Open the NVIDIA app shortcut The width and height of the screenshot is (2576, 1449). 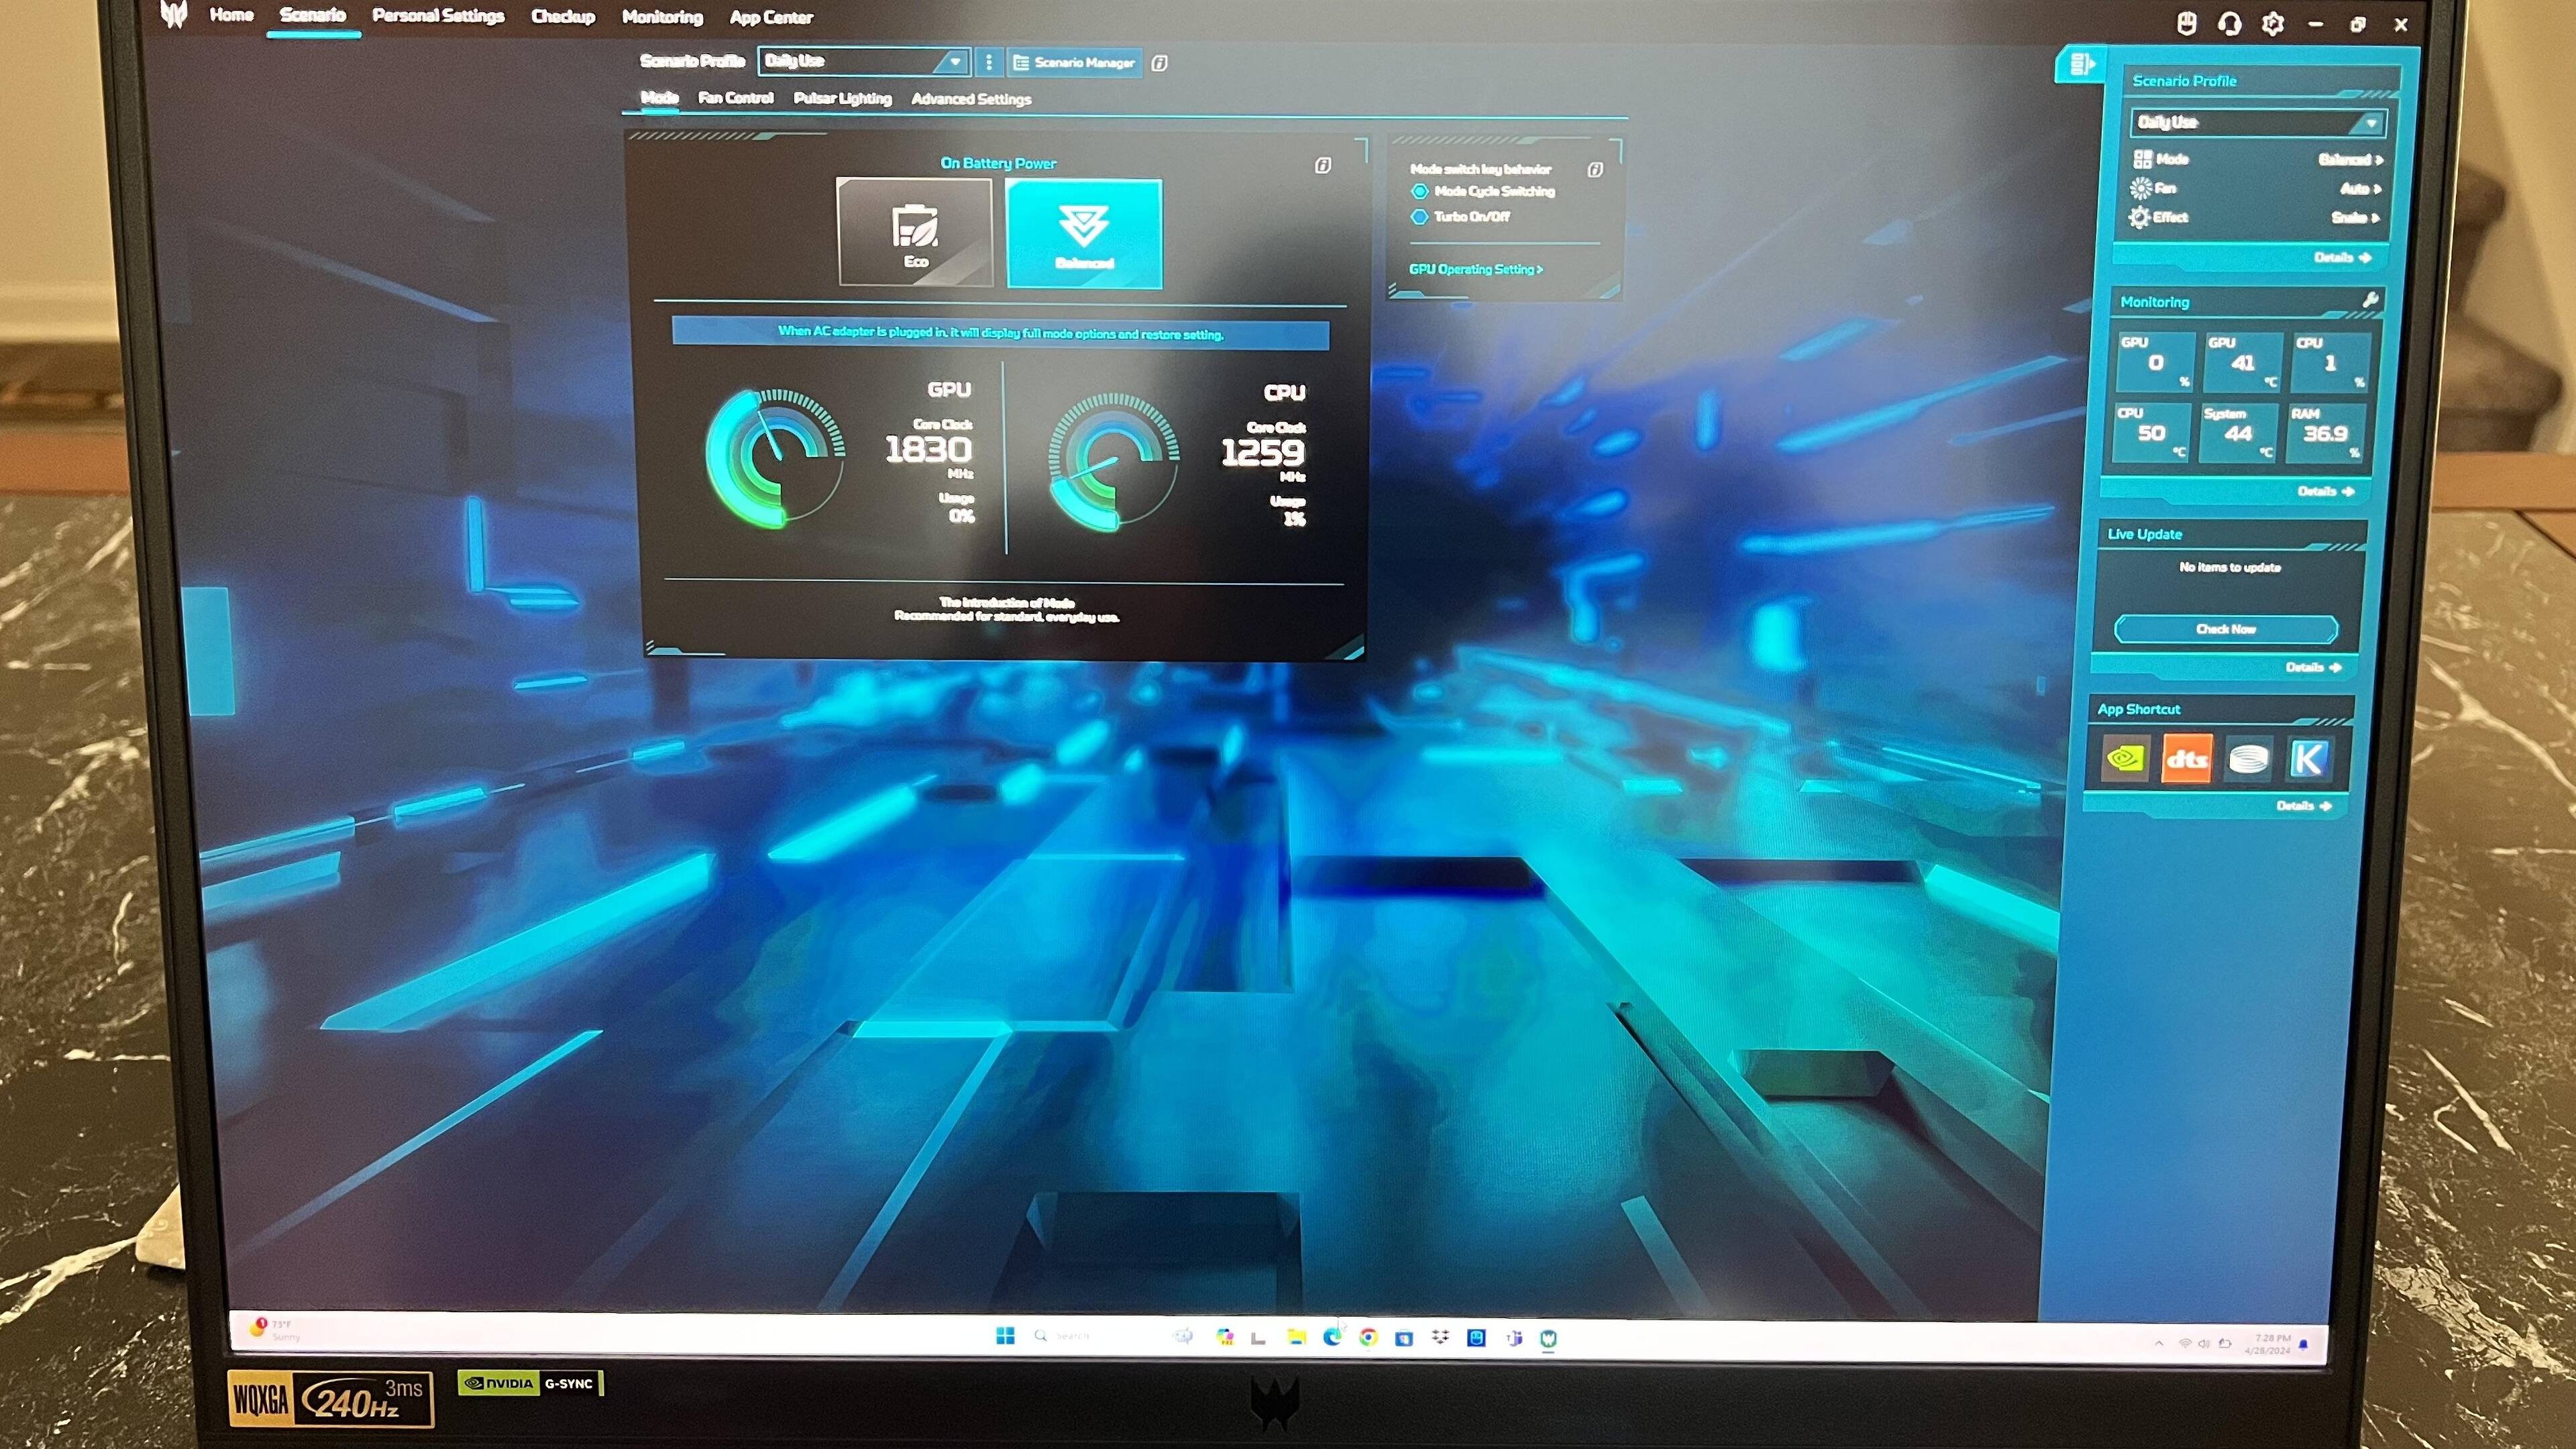[x=2124, y=759]
